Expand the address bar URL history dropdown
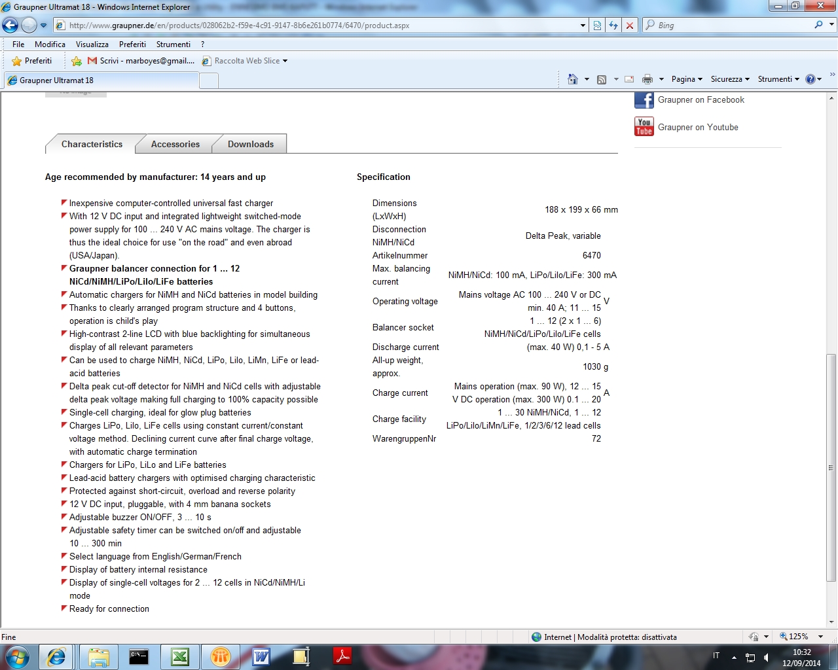This screenshot has height=670, width=838. (x=583, y=26)
